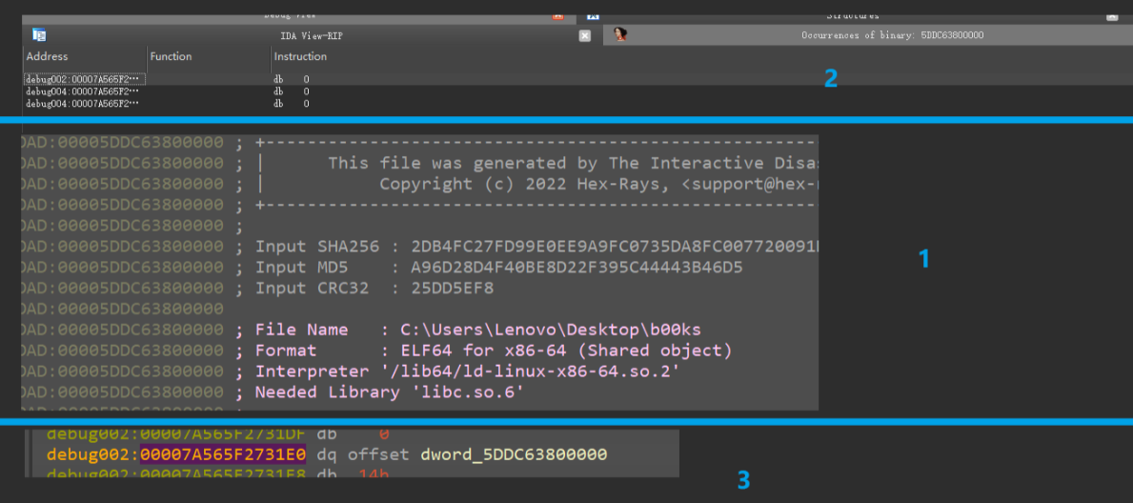Select the first debug004 search result row
This screenshot has height=503, width=1133.
(169, 91)
